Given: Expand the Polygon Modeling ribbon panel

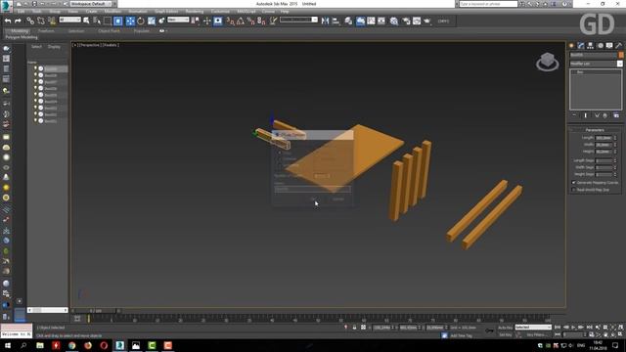Looking at the screenshot, I should [22, 37].
